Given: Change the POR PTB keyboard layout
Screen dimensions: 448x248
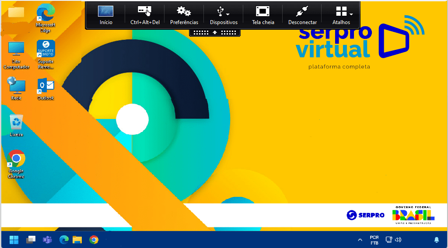Looking at the screenshot, I should (x=374, y=240).
